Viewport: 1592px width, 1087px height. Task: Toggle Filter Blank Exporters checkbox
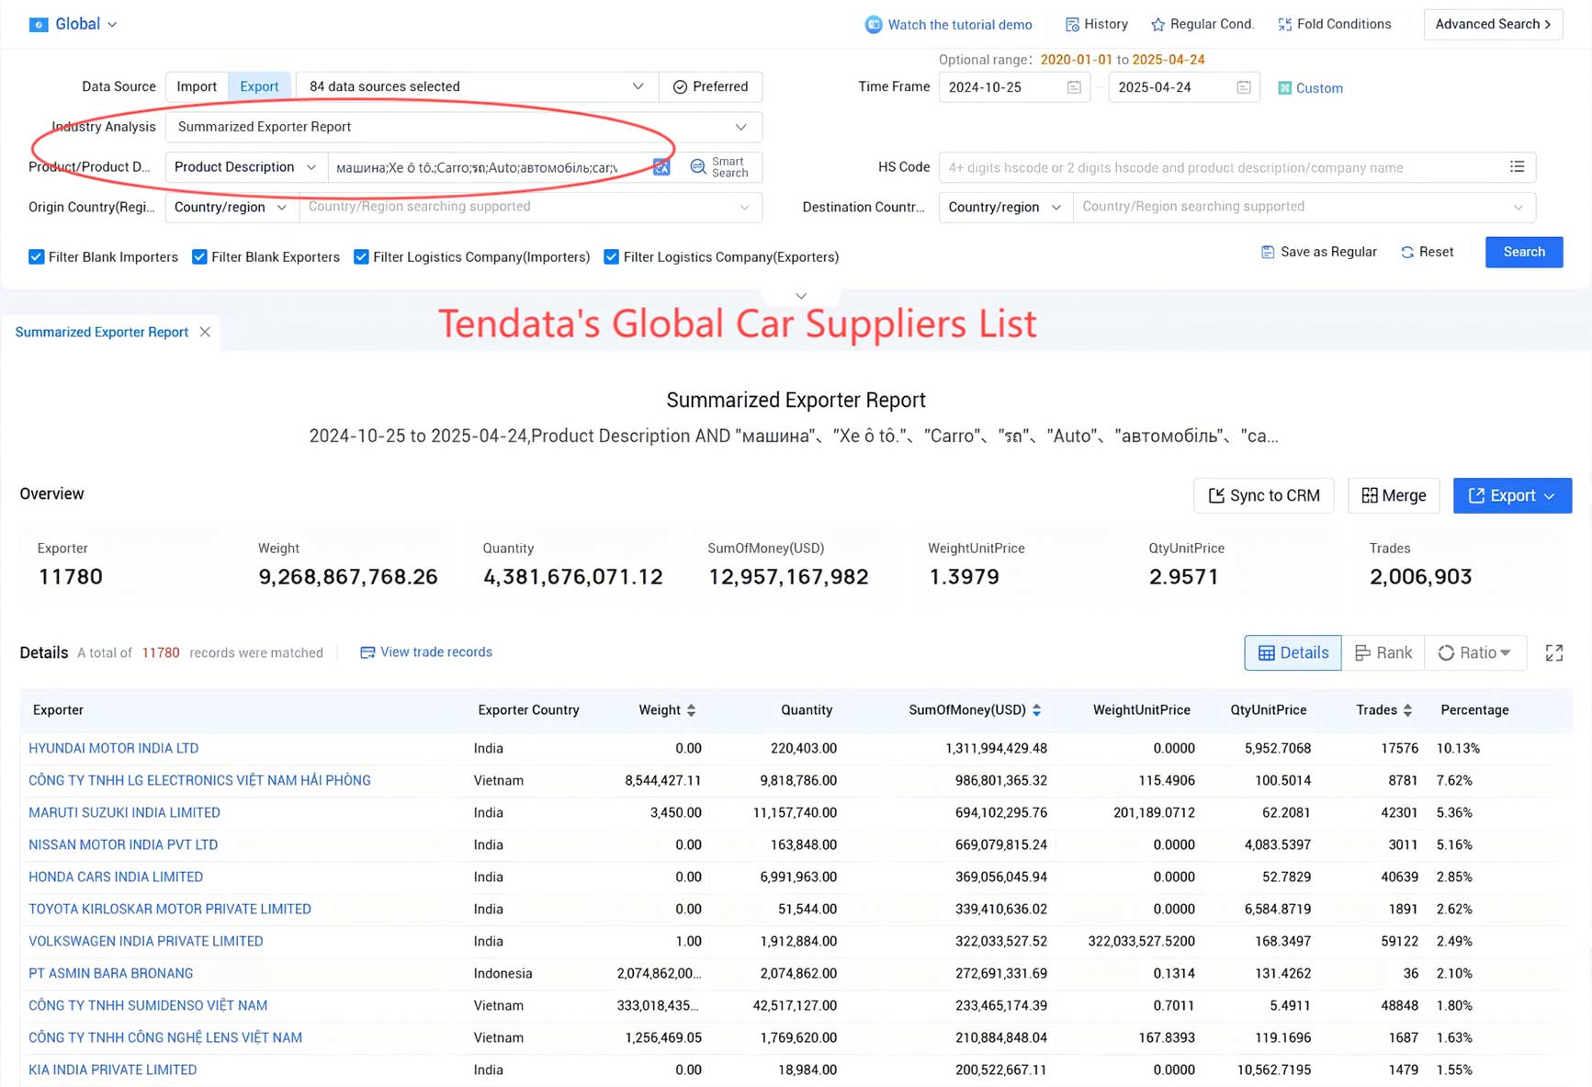[x=199, y=257]
